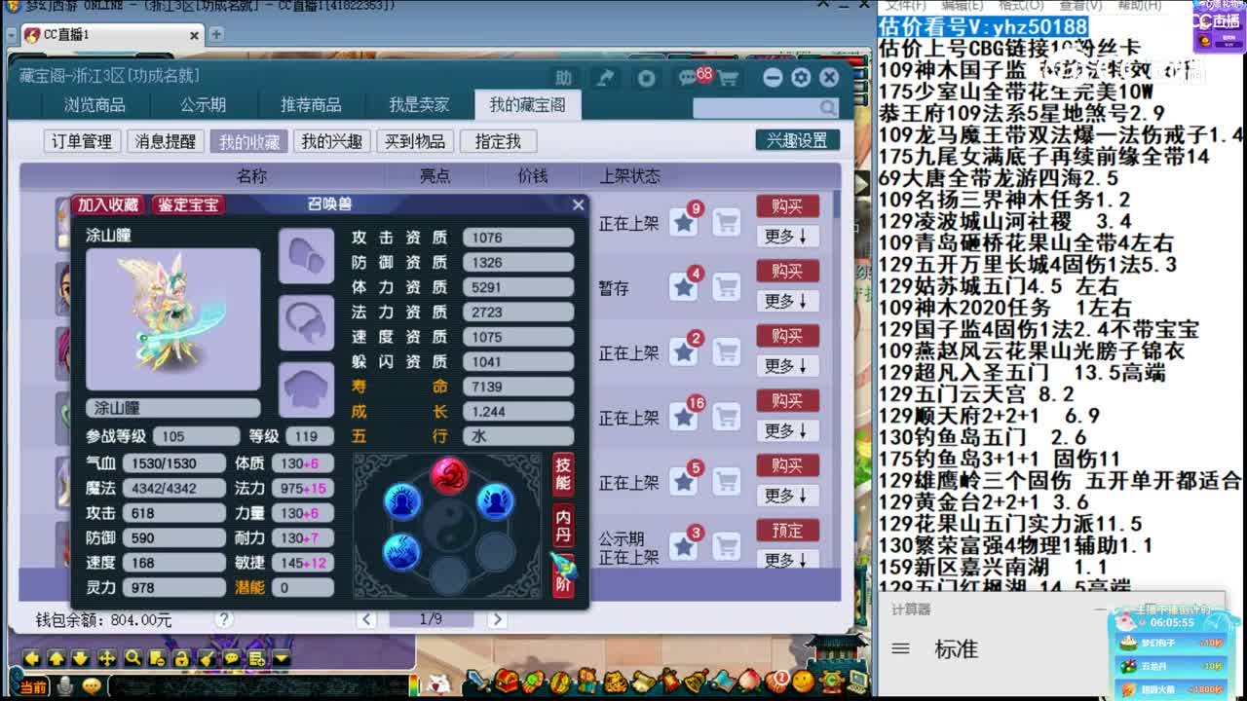Open the gear settings of 藏宝阁 window
Image resolution: width=1247 pixels, height=701 pixels.
[801, 78]
